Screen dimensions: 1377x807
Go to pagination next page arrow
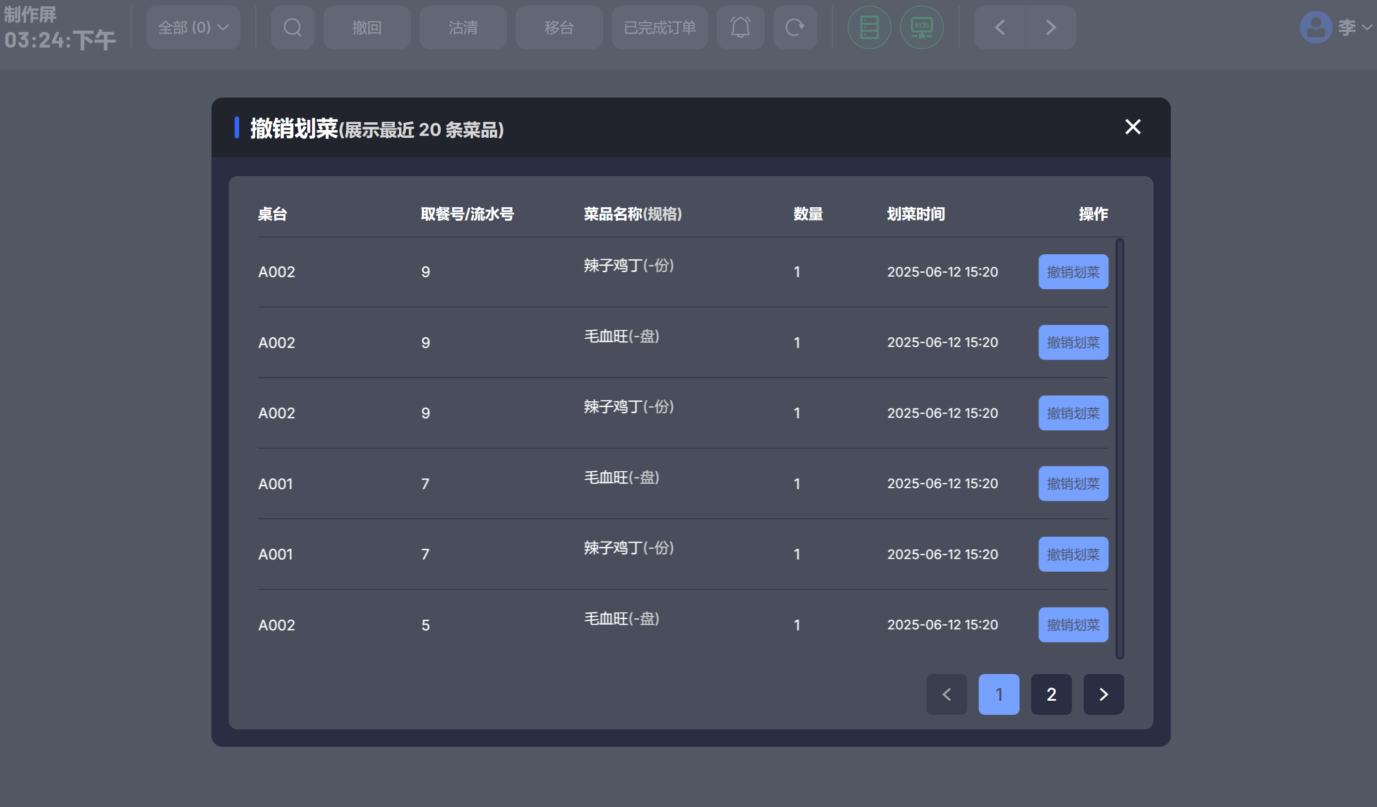pyautogui.click(x=1104, y=694)
